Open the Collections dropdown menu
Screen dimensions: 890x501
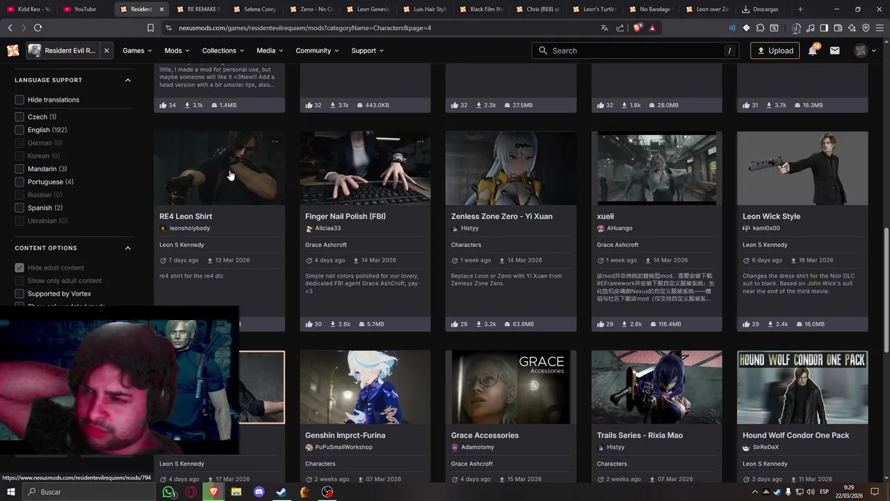(222, 51)
